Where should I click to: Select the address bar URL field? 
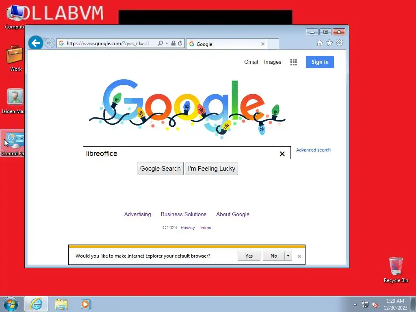(x=107, y=43)
